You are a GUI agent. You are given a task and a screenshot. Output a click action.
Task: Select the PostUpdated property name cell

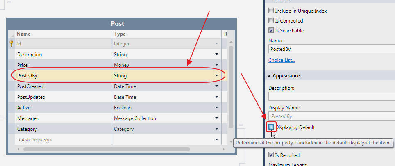(x=63, y=97)
